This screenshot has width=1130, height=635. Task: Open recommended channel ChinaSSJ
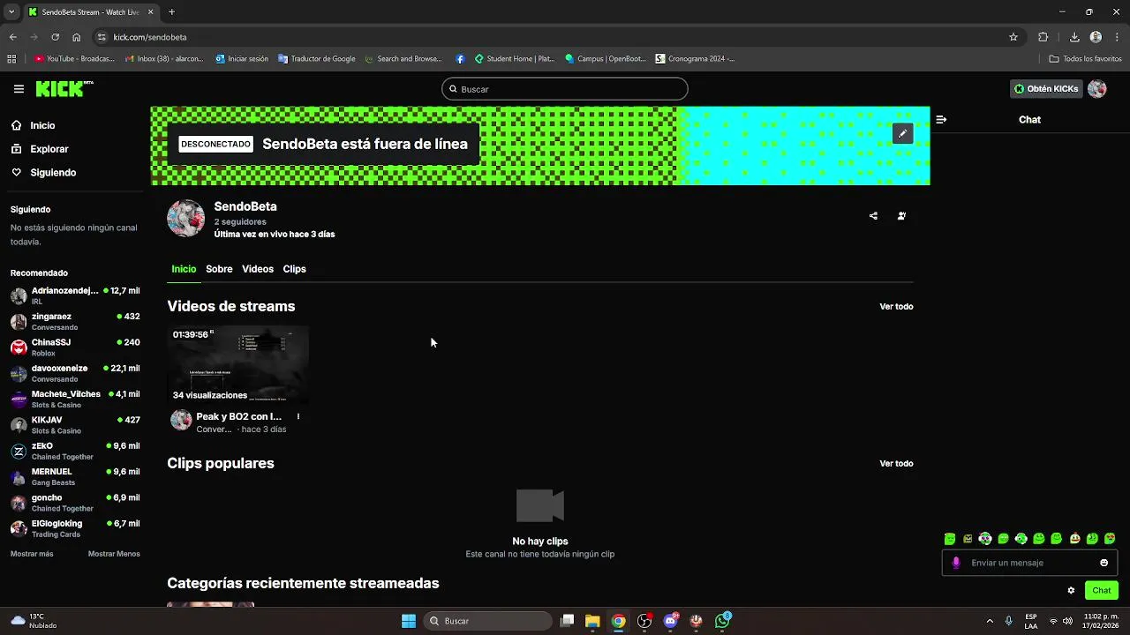coord(75,347)
